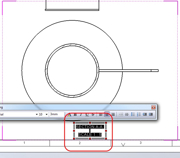Click the SECTION A-A label text
Viewport: 180px width, 158px height.
point(89,127)
